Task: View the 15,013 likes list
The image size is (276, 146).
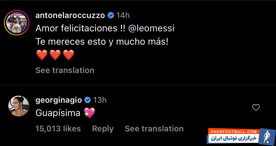Action: pyautogui.click(x=58, y=128)
